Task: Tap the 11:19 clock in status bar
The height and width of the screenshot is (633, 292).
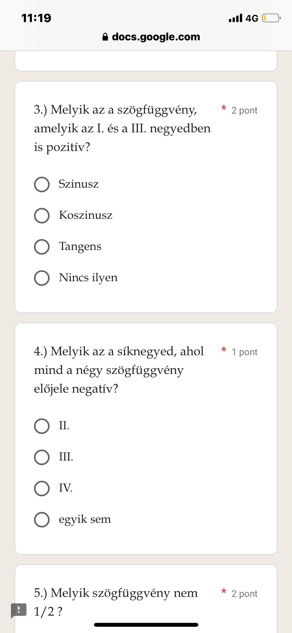Action: click(x=36, y=18)
